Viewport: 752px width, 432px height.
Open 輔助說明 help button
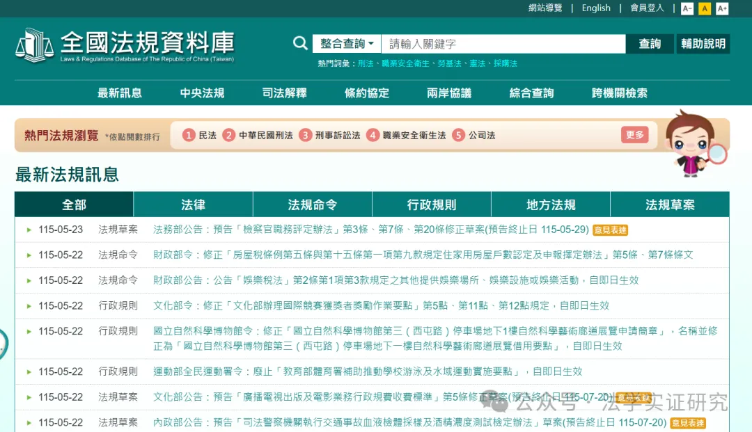(703, 44)
